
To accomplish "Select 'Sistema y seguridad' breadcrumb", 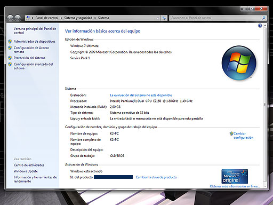I will point(78,18).
